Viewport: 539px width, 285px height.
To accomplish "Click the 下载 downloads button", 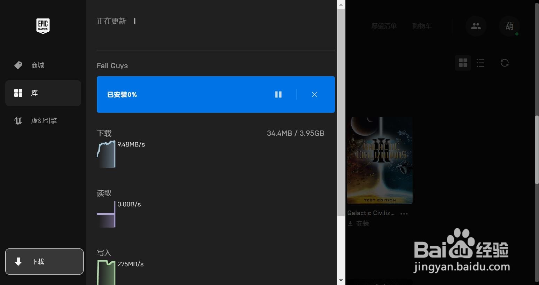I will pyautogui.click(x=44, y=261).
